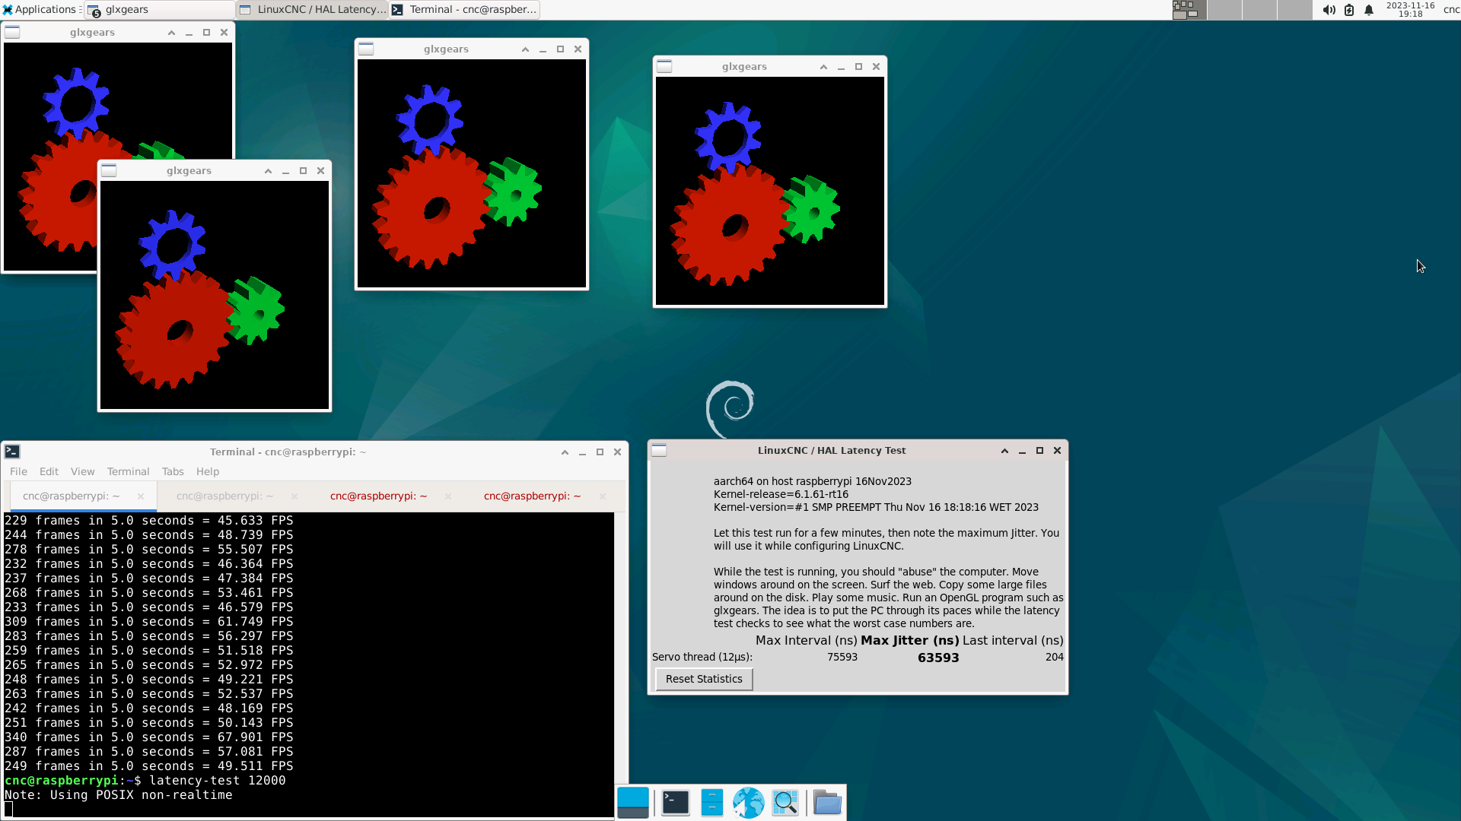
Task: Focus the Terminal - cnc@raspber... taskbar button
Action: (464, 10)
